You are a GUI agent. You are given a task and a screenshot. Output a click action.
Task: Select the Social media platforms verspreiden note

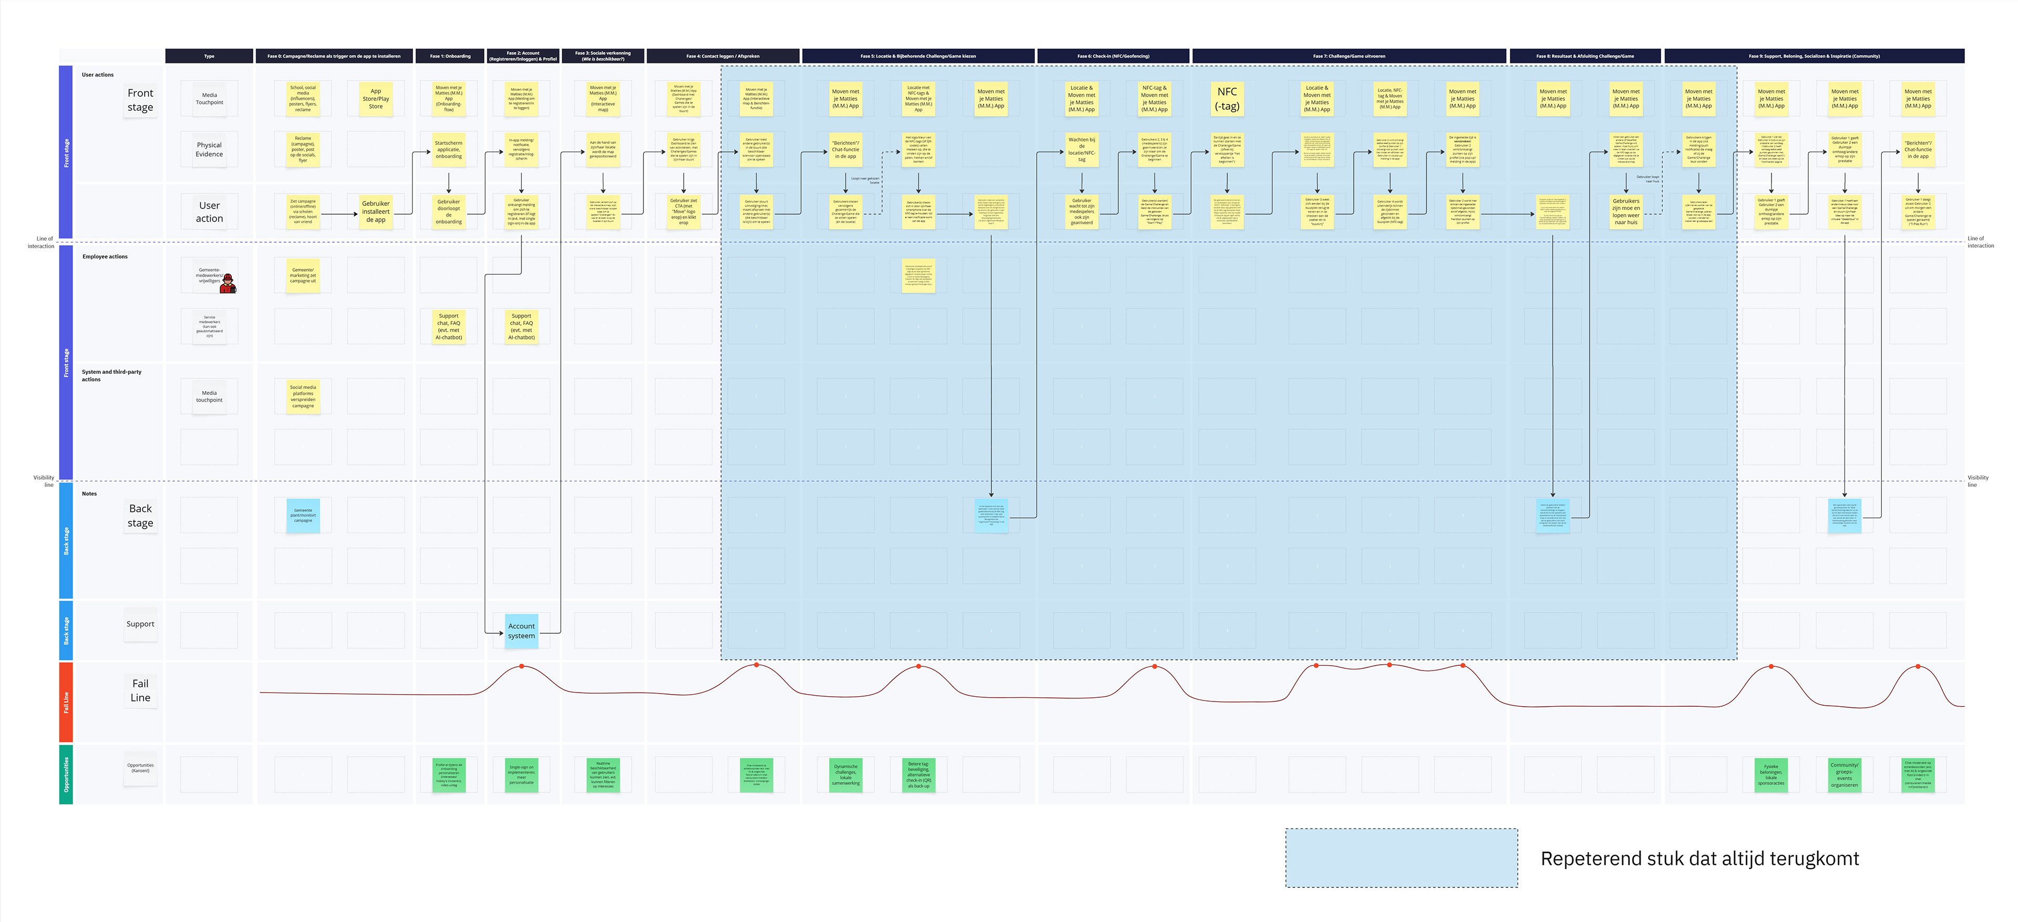303,397
